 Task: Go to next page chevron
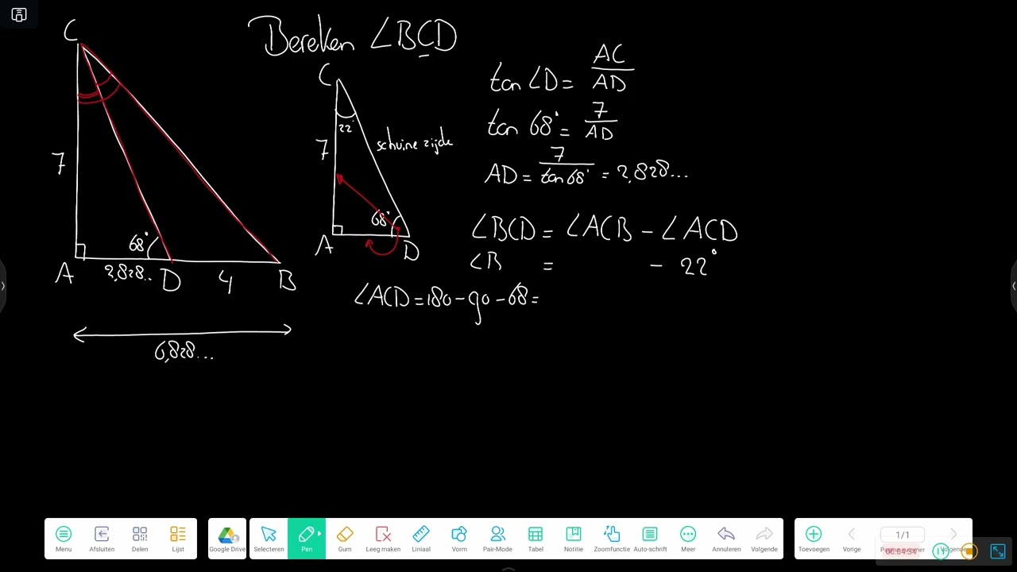(x=953, y=535)
